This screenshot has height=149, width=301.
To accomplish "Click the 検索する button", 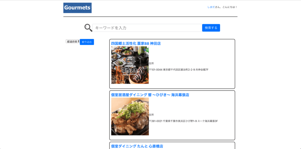I will coord(211,28).
